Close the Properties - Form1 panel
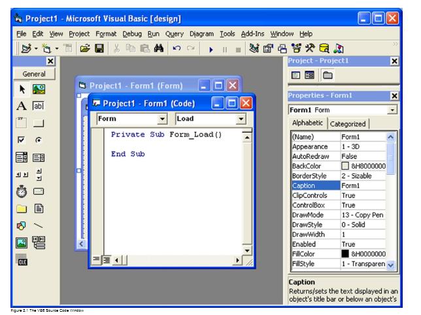 point(394,96)
